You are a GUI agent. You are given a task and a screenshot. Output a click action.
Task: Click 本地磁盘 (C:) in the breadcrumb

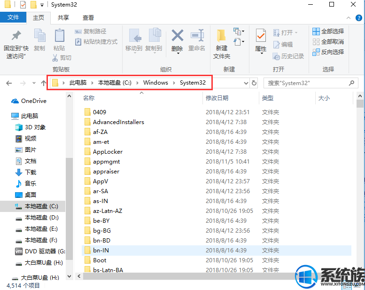115,83
